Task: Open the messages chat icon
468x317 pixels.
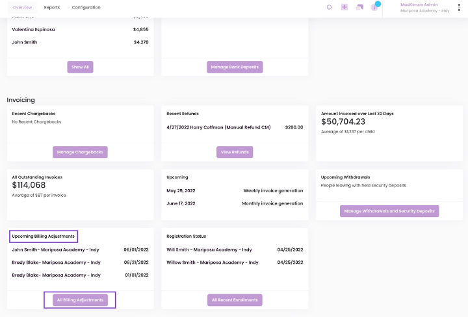Action: (359, 7)
